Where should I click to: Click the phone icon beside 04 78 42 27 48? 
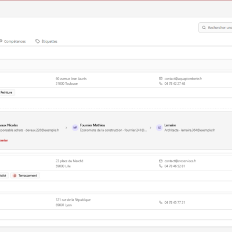(x=161, y=84)
